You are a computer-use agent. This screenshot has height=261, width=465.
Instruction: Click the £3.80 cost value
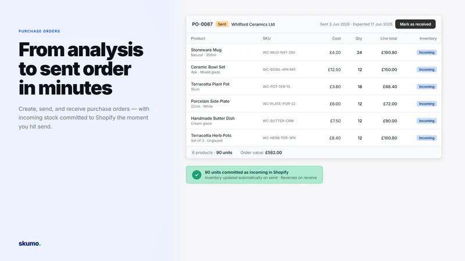[335, 86]
